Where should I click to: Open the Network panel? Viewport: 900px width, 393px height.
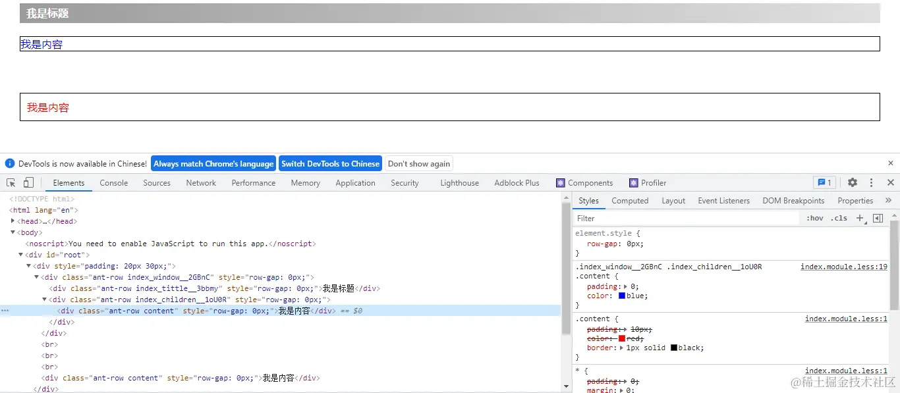[x=201, y=182]
